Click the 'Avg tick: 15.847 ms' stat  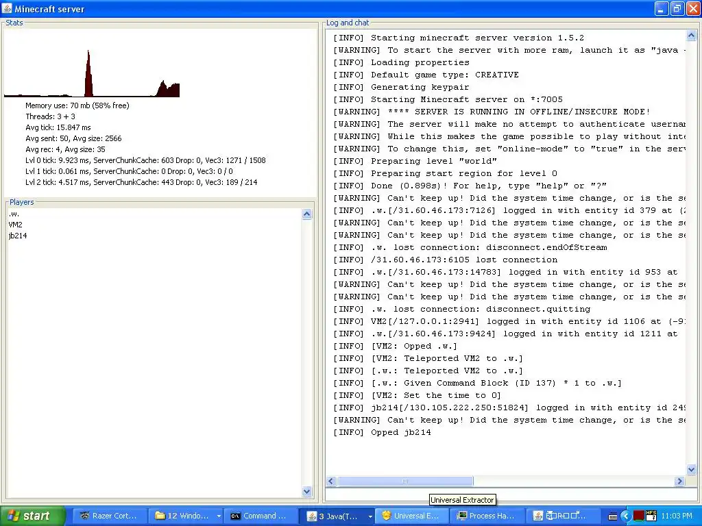(x=58, y=127)
